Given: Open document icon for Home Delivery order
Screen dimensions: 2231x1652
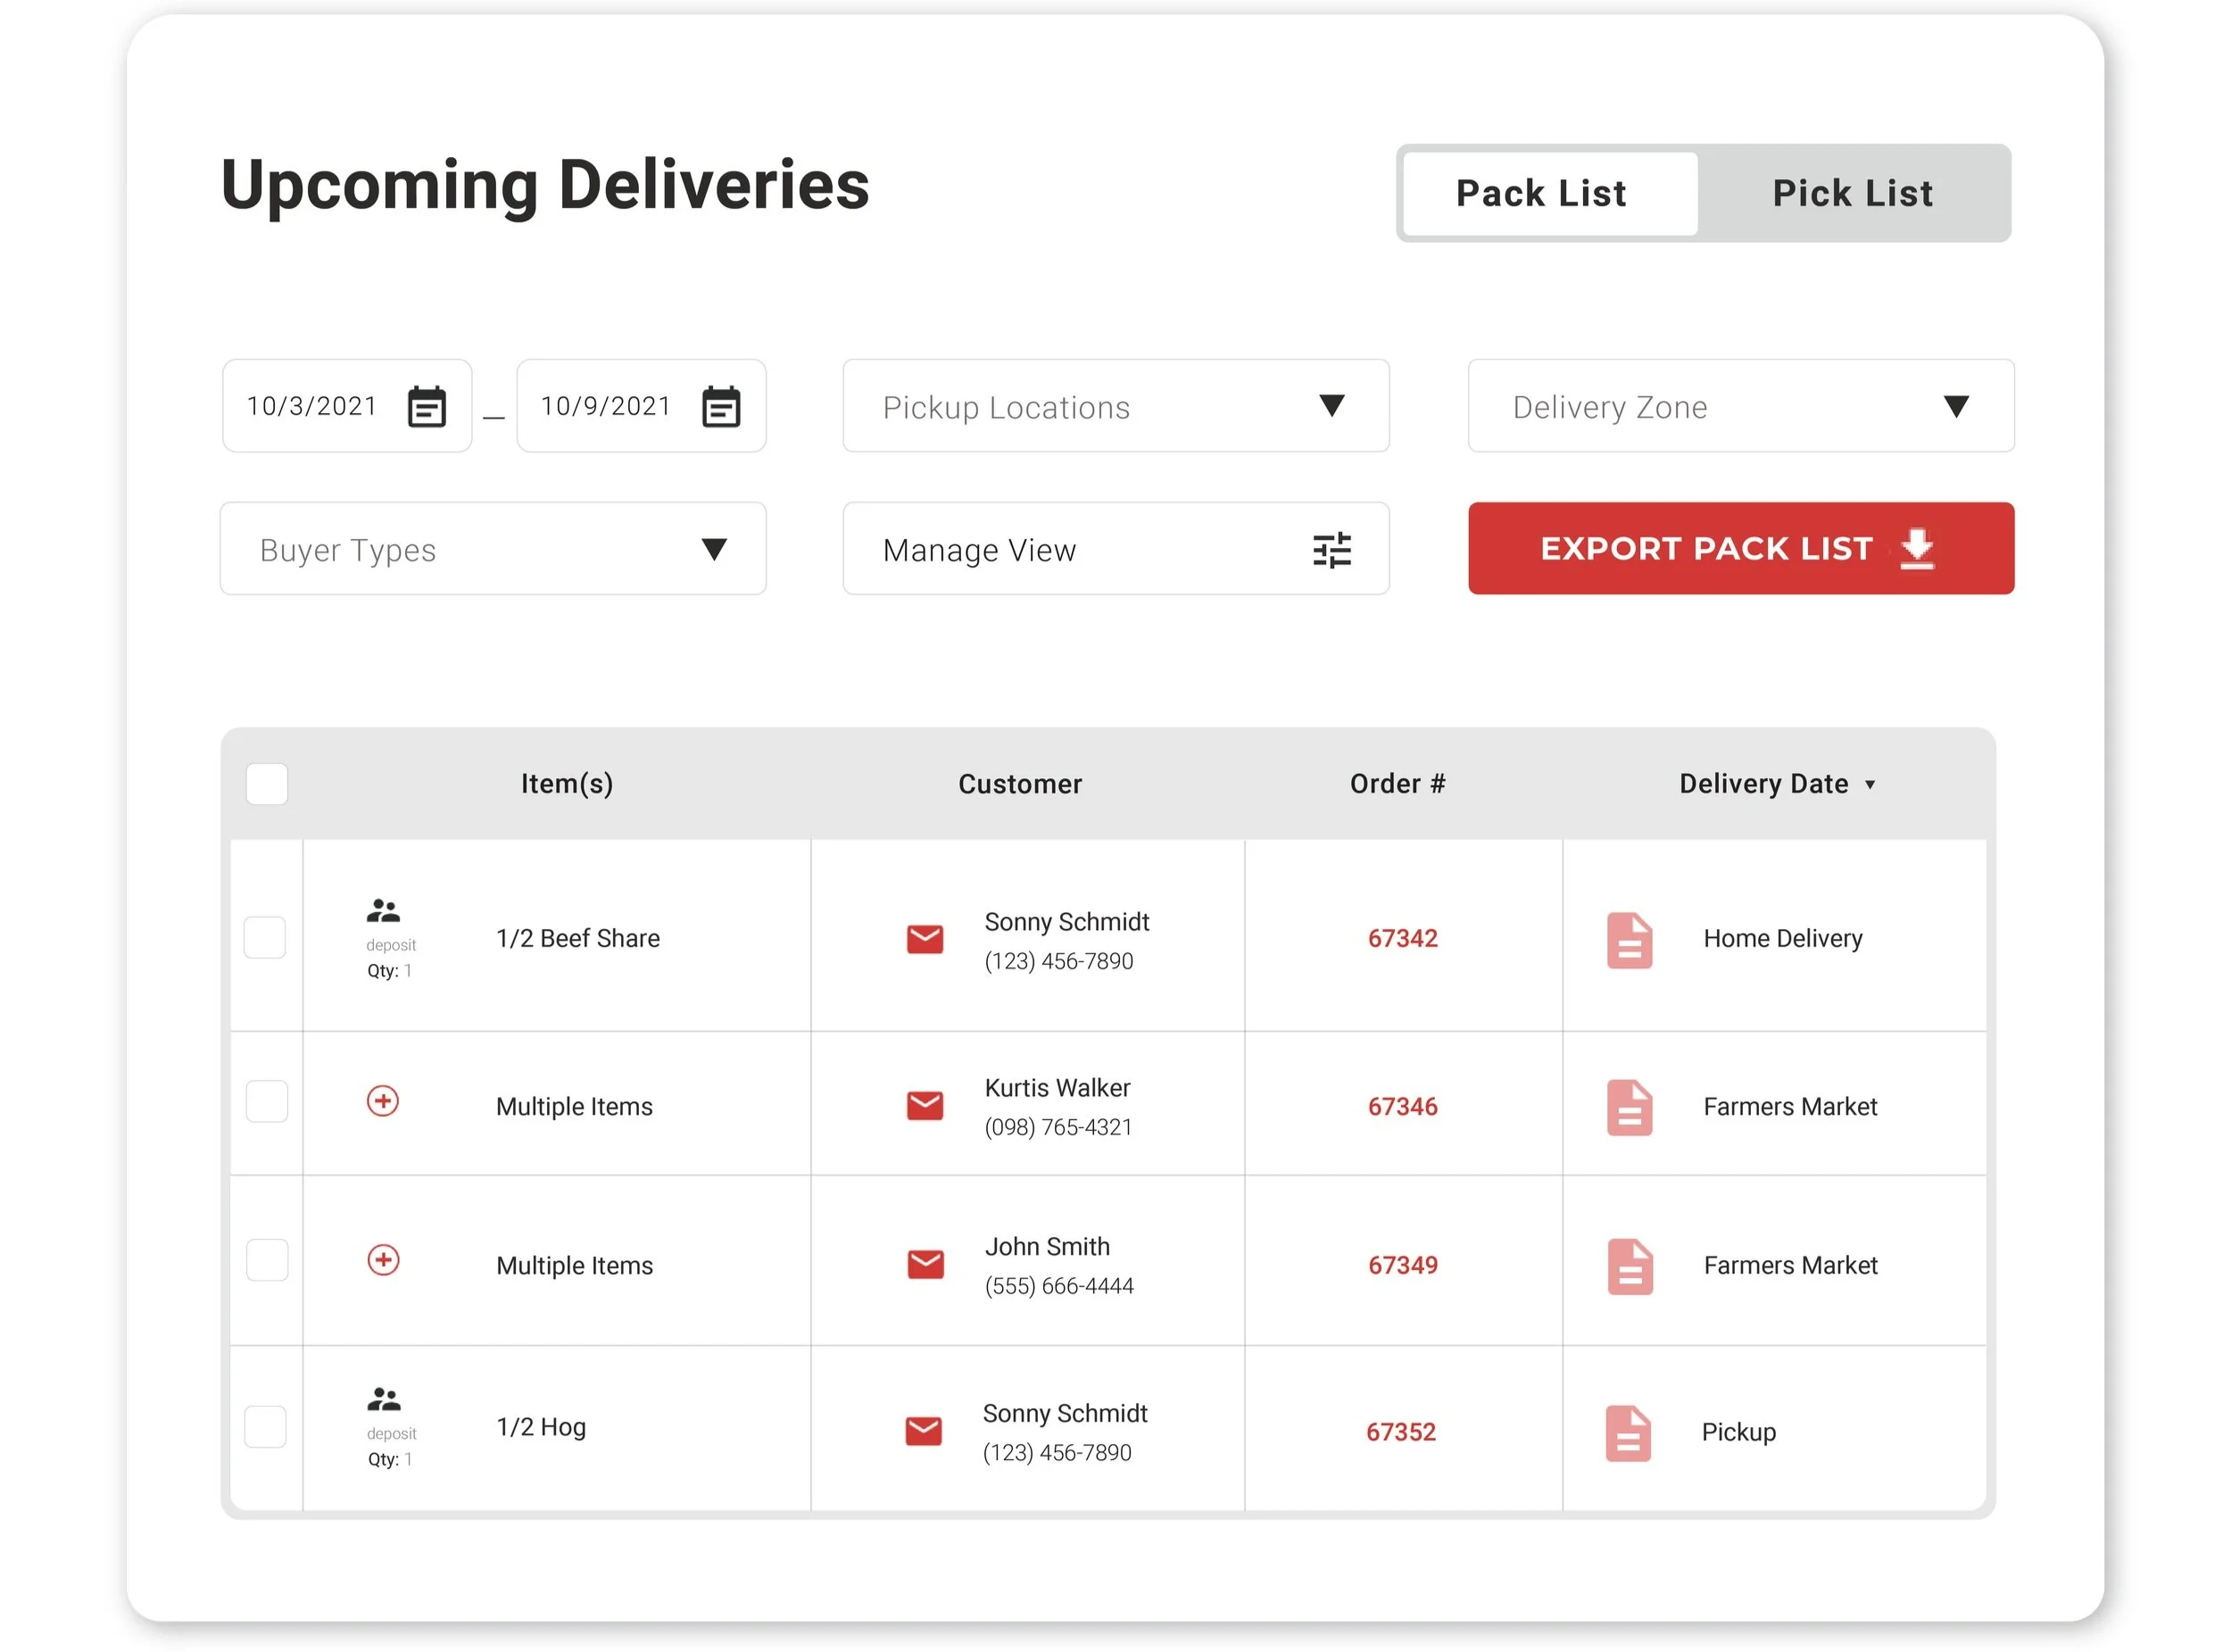Looking at the screenshot, I should tap(1629, 940).
